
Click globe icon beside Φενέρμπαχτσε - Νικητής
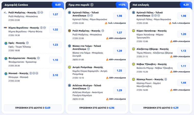6,58
